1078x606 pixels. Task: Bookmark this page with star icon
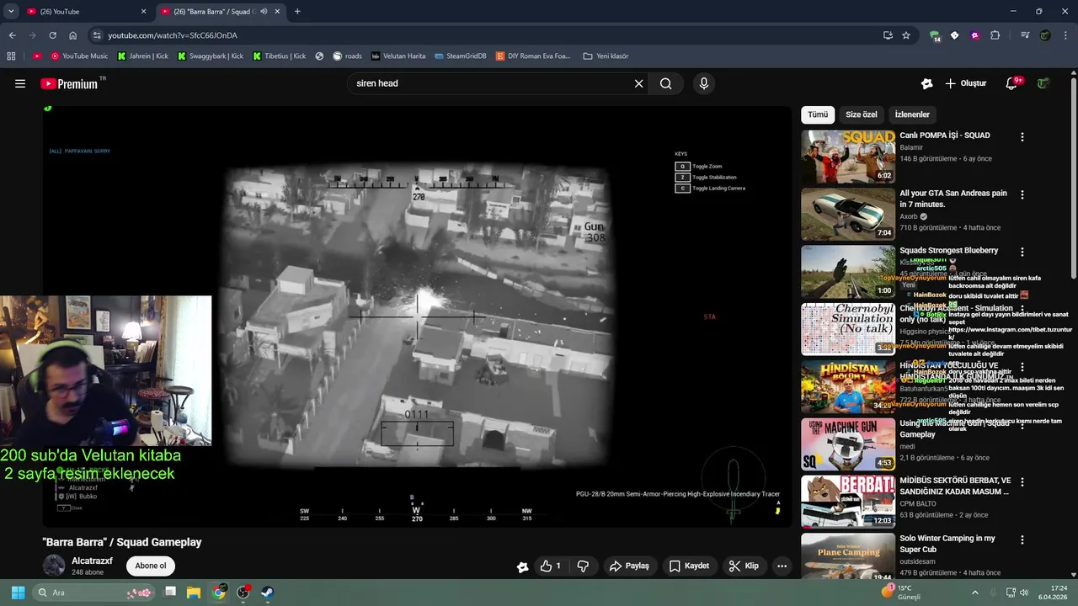click(906, 35)
